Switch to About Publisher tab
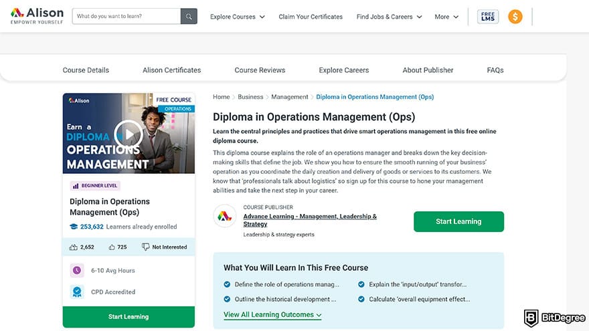 428,70
